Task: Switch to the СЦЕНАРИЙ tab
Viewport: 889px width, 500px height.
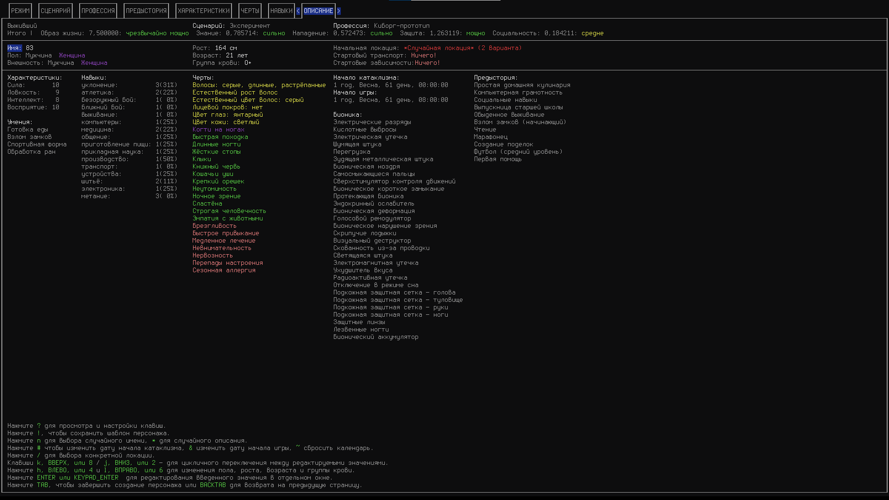Action: click(56, 11)
